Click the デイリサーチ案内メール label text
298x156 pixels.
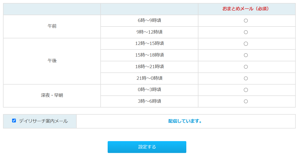43,121
